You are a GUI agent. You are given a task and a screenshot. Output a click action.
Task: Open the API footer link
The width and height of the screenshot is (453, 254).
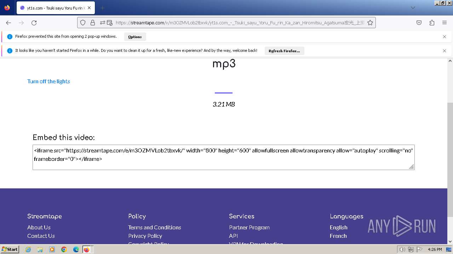click(x=234, y=236)
